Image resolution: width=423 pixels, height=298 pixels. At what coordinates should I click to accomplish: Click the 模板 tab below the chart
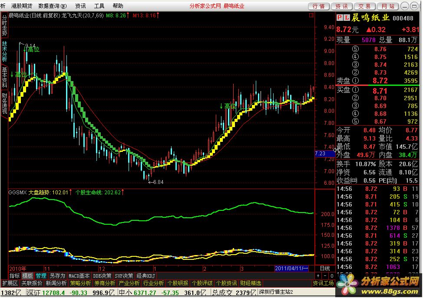(x=27, y=276)
